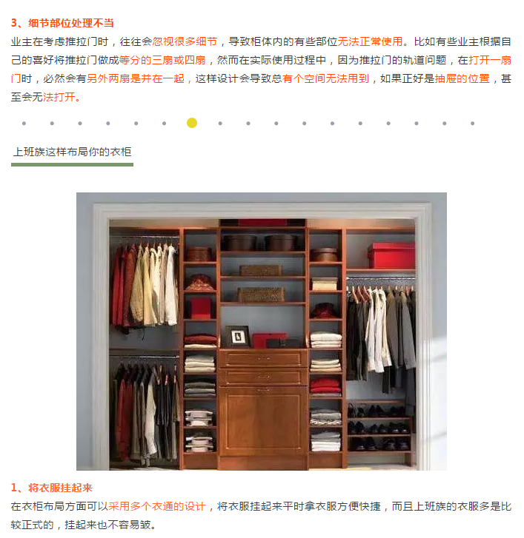
Task: Click the closet organizer photo
Action: pyautogui.click(x=262, y=331)
